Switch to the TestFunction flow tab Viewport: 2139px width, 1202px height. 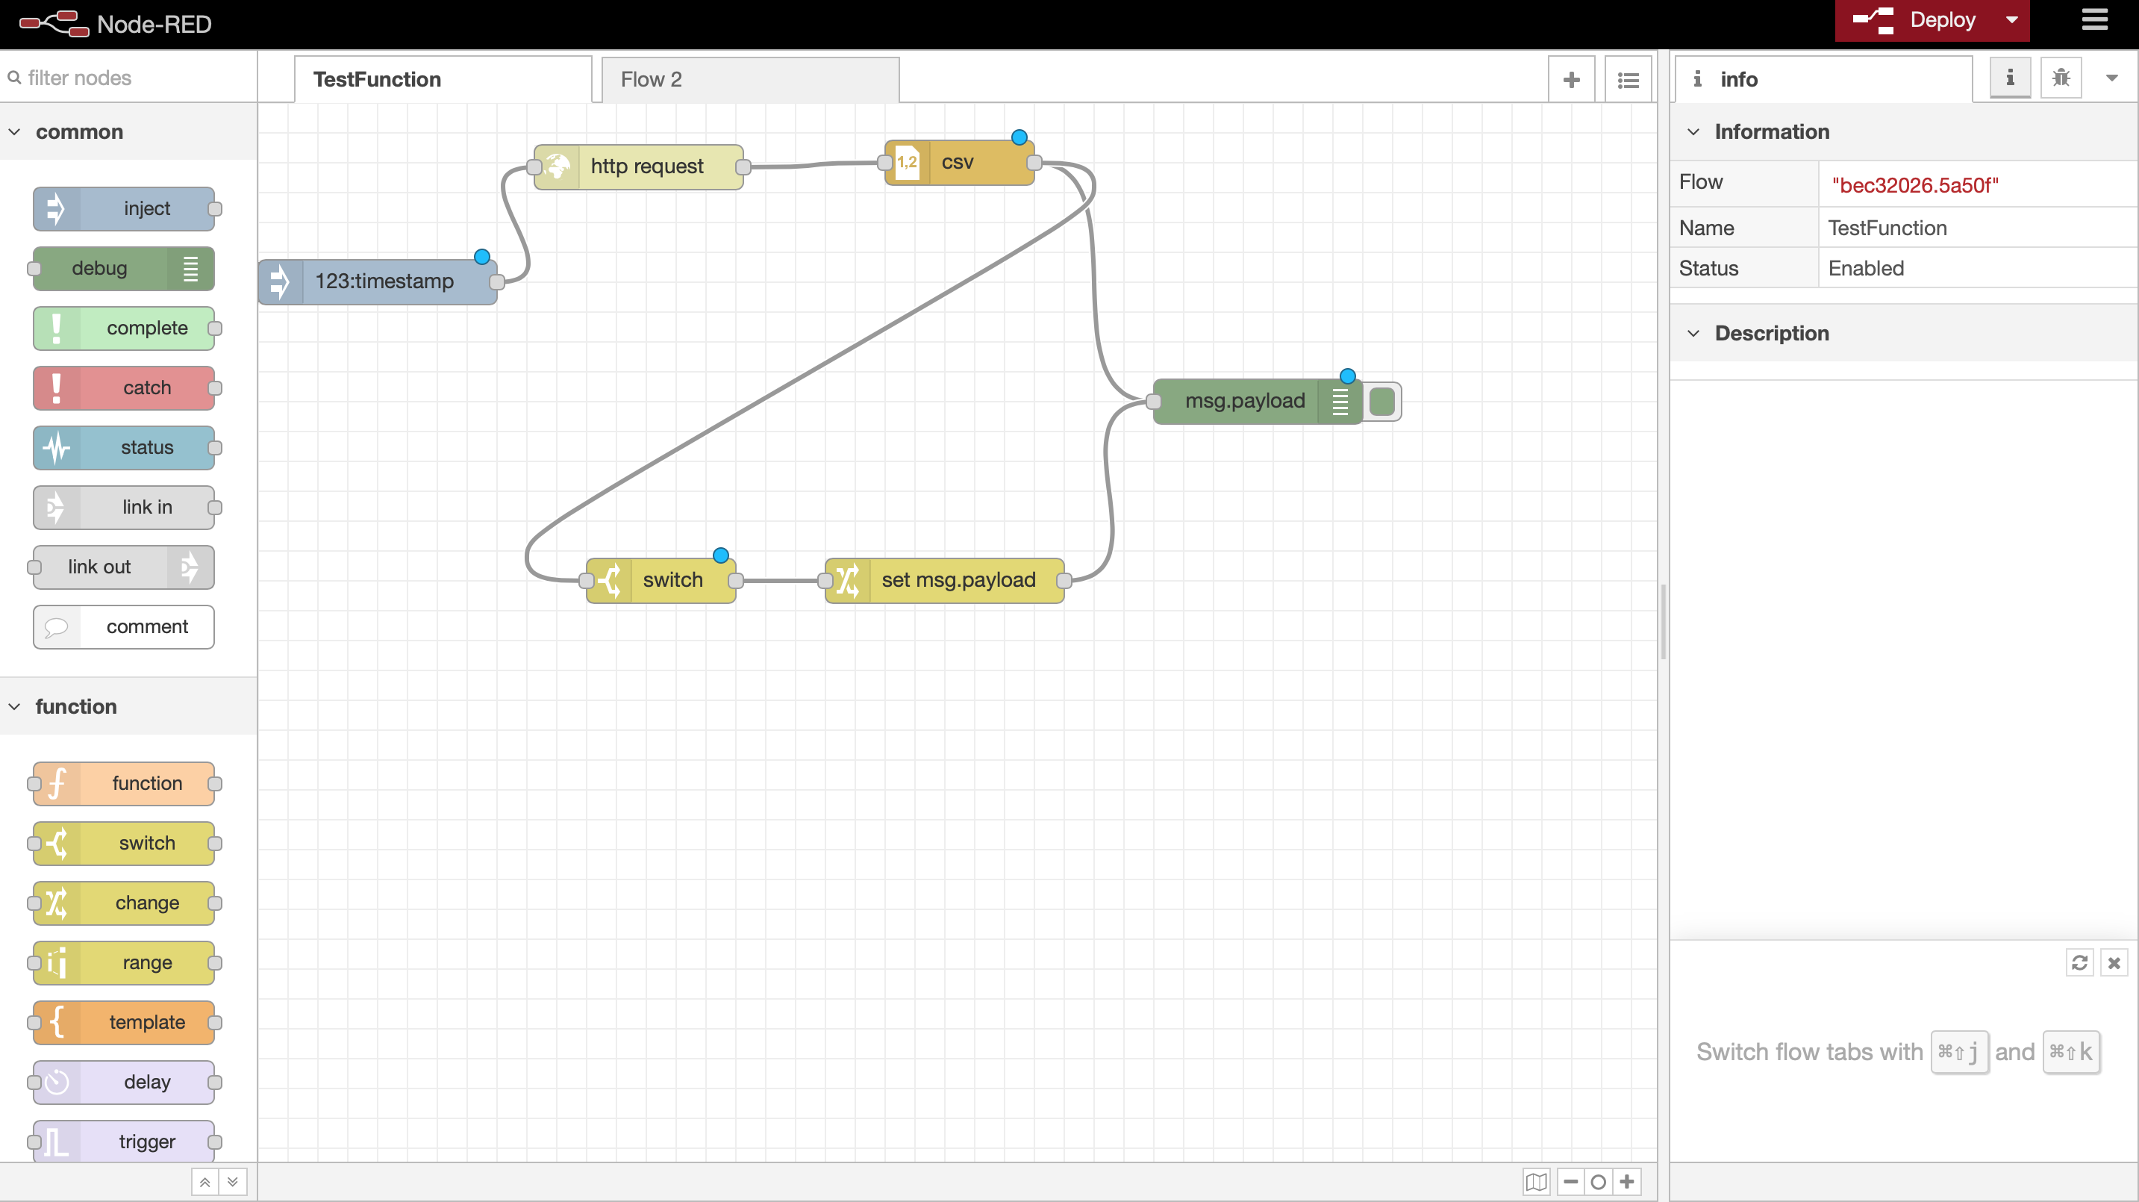443,80
